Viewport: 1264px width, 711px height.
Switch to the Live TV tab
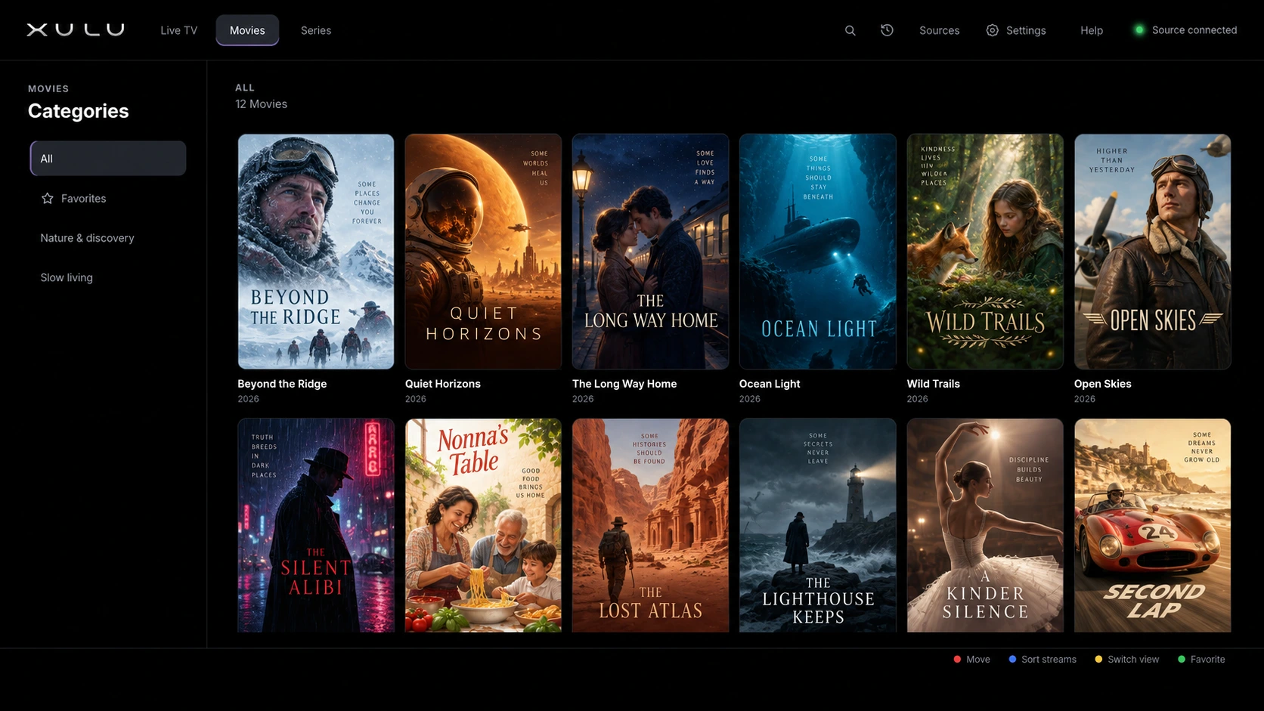tap(178, 30)
